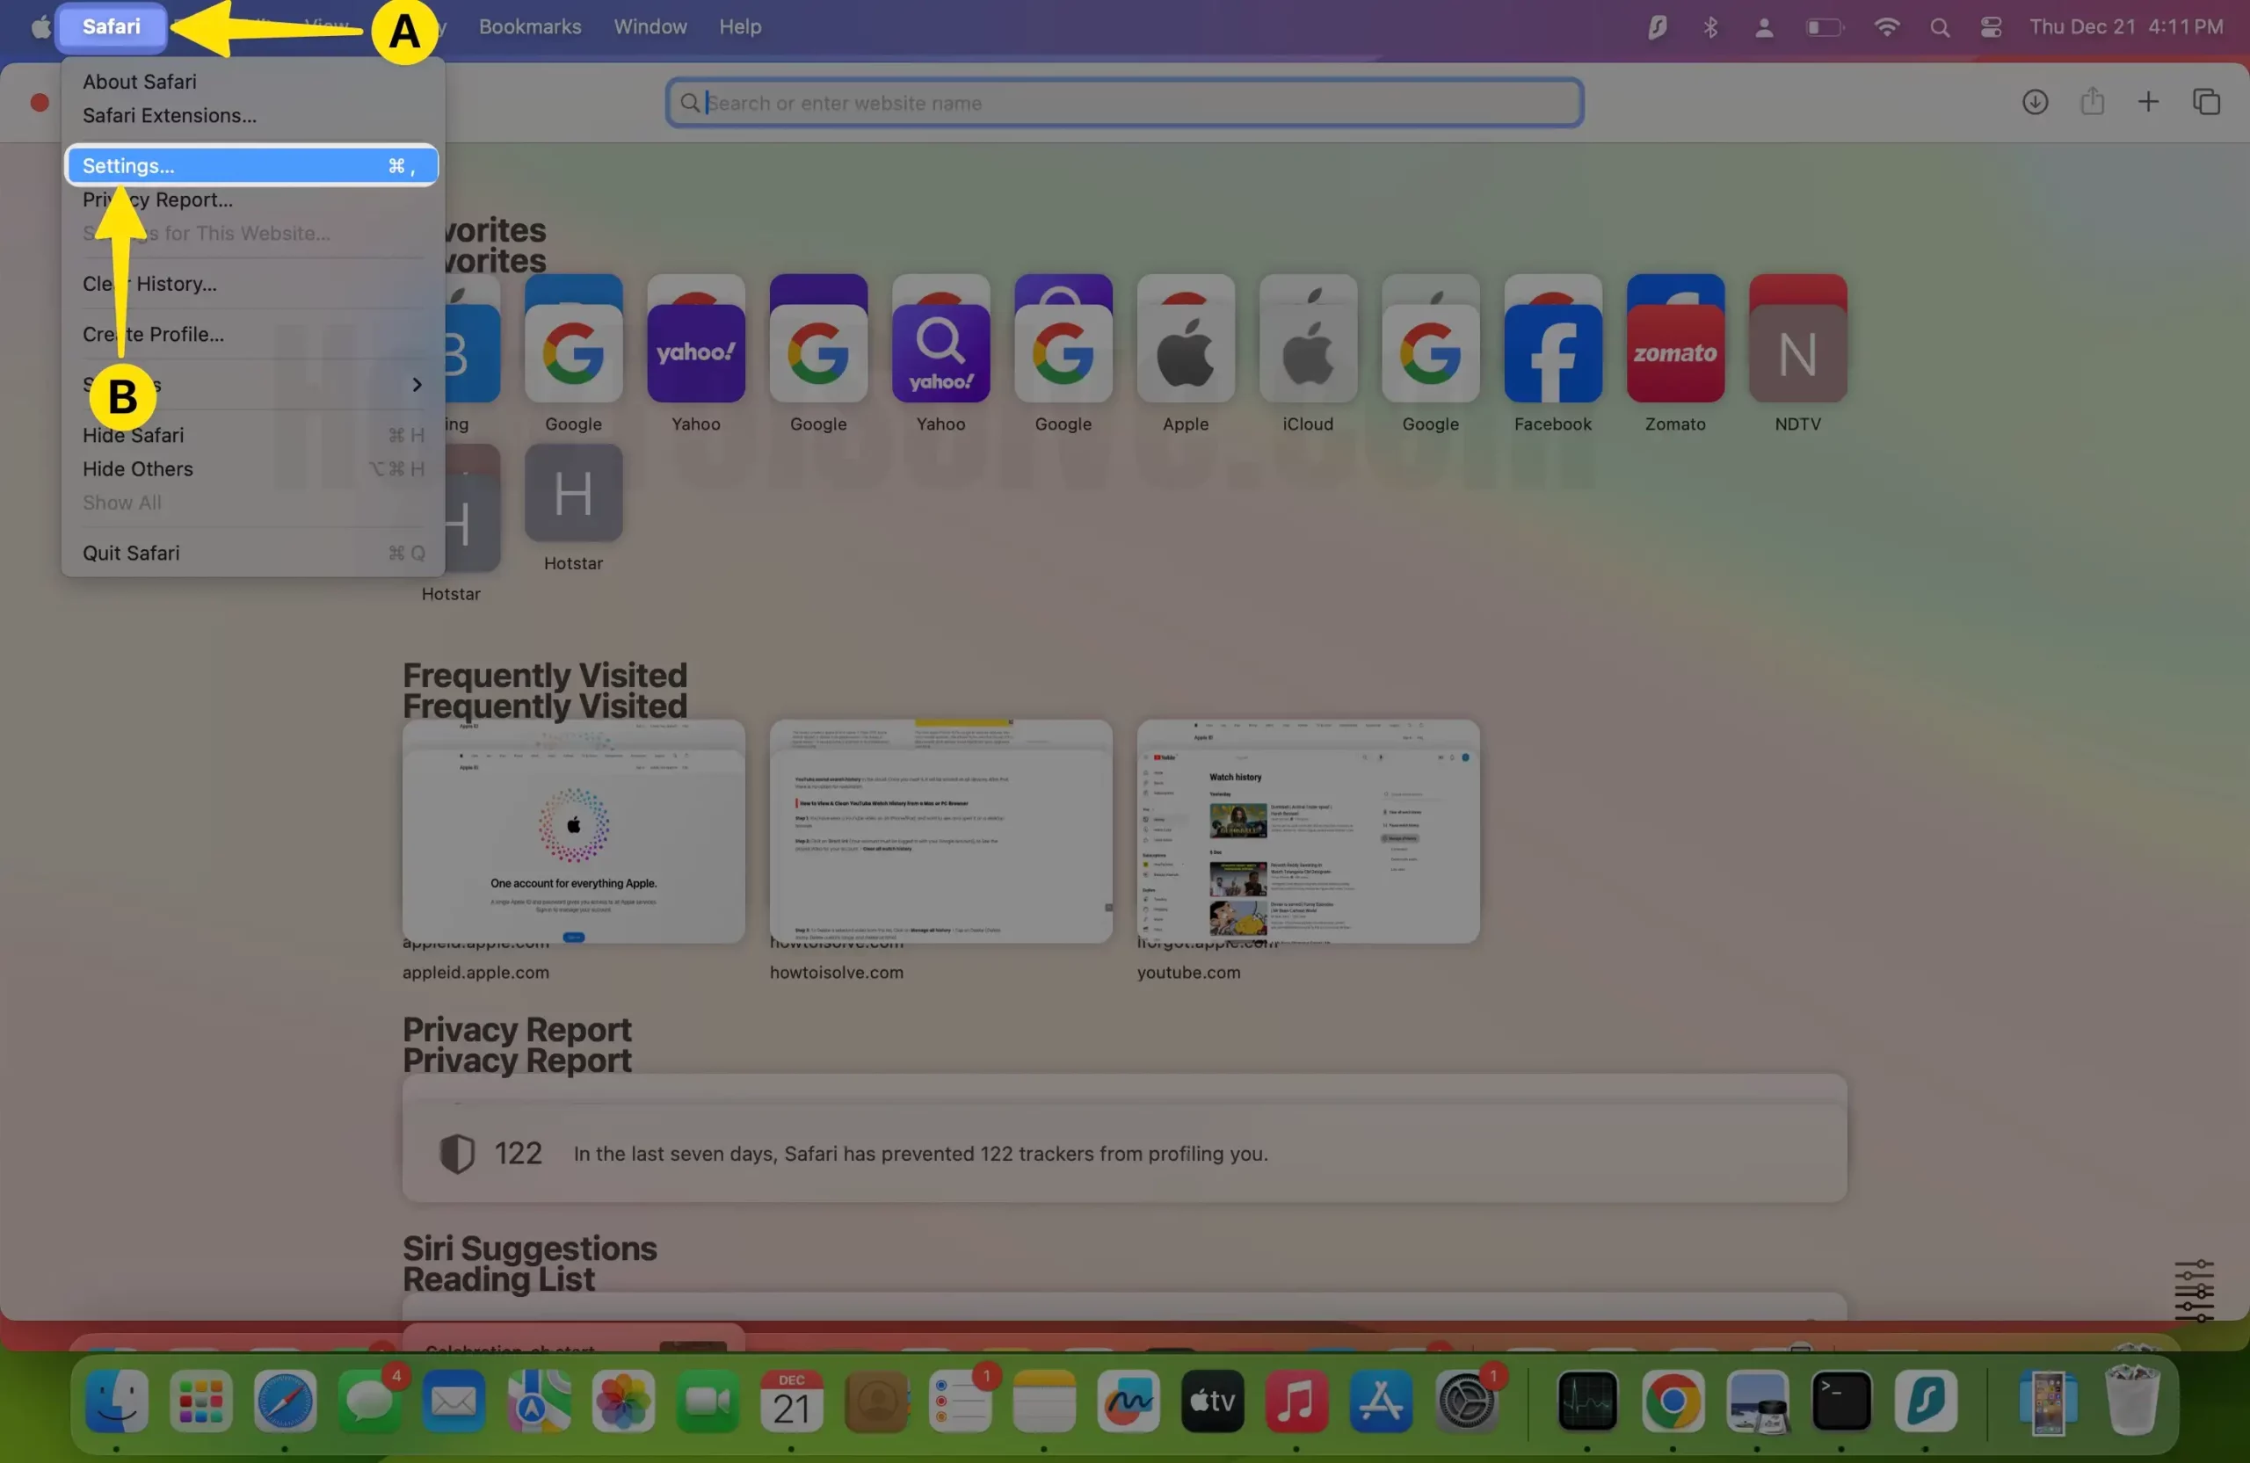Image resolution: width=2250 pixels, height=1463 pixels.
Task: Open Finder from the Dock
Action: [116, 1401]
